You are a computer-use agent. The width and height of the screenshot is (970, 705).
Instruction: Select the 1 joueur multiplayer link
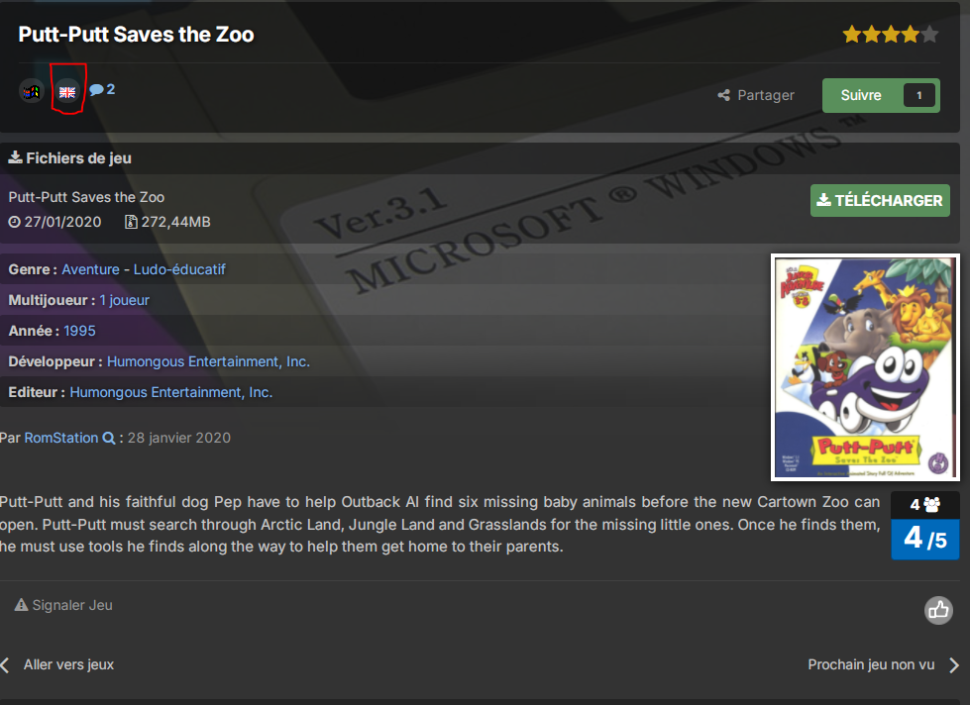[x=125, y=300]
